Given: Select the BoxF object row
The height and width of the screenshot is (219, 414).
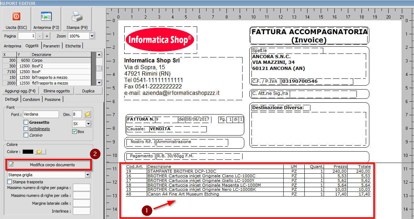Looking at the screenshot, I should 47,72.
